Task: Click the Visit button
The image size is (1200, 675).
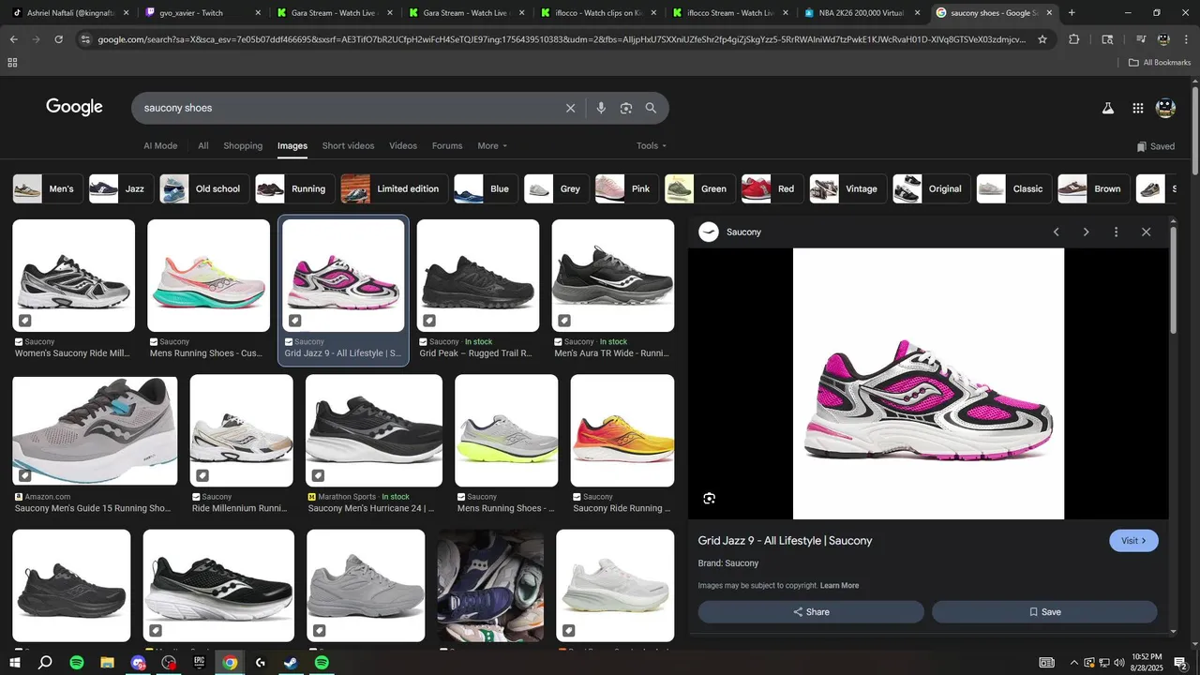Action: [x=1134, y=541]
